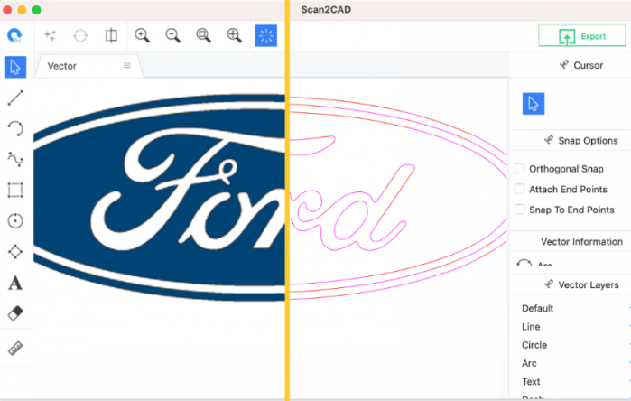Click the yellow minimize window button
Viewport: 631px width, 401px height.
(x=22, y=10)
